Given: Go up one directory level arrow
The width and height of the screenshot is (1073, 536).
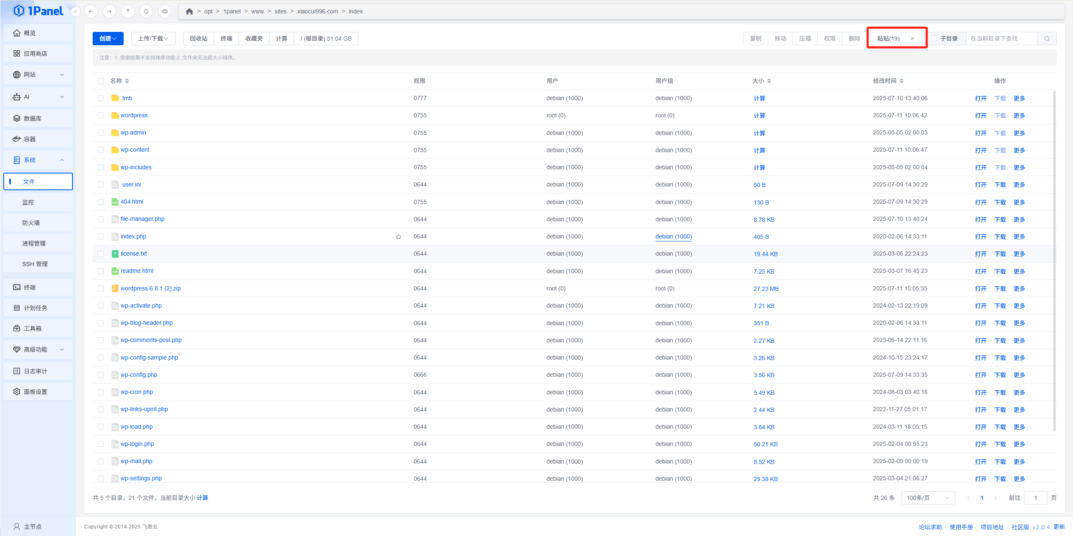Looking at the screenshot, I should (x=128, y=11).
